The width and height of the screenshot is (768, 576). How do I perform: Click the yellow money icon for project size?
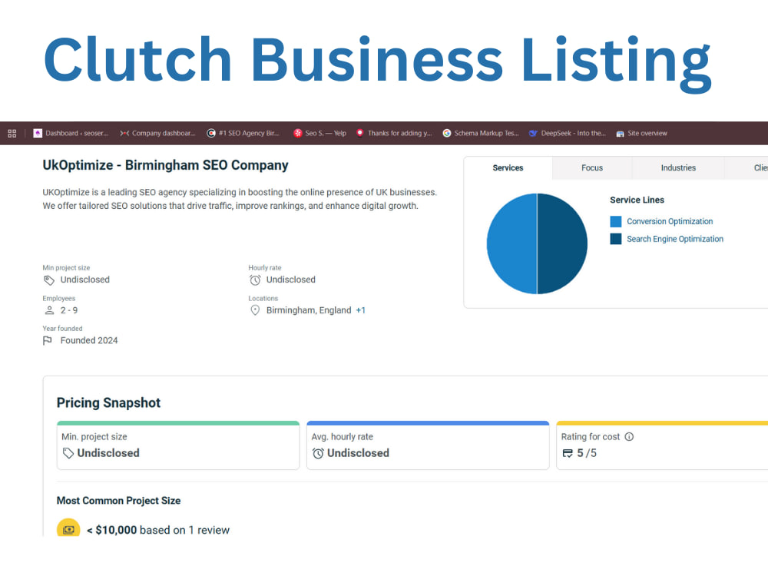pyautogui.click(x=68, y=528)
